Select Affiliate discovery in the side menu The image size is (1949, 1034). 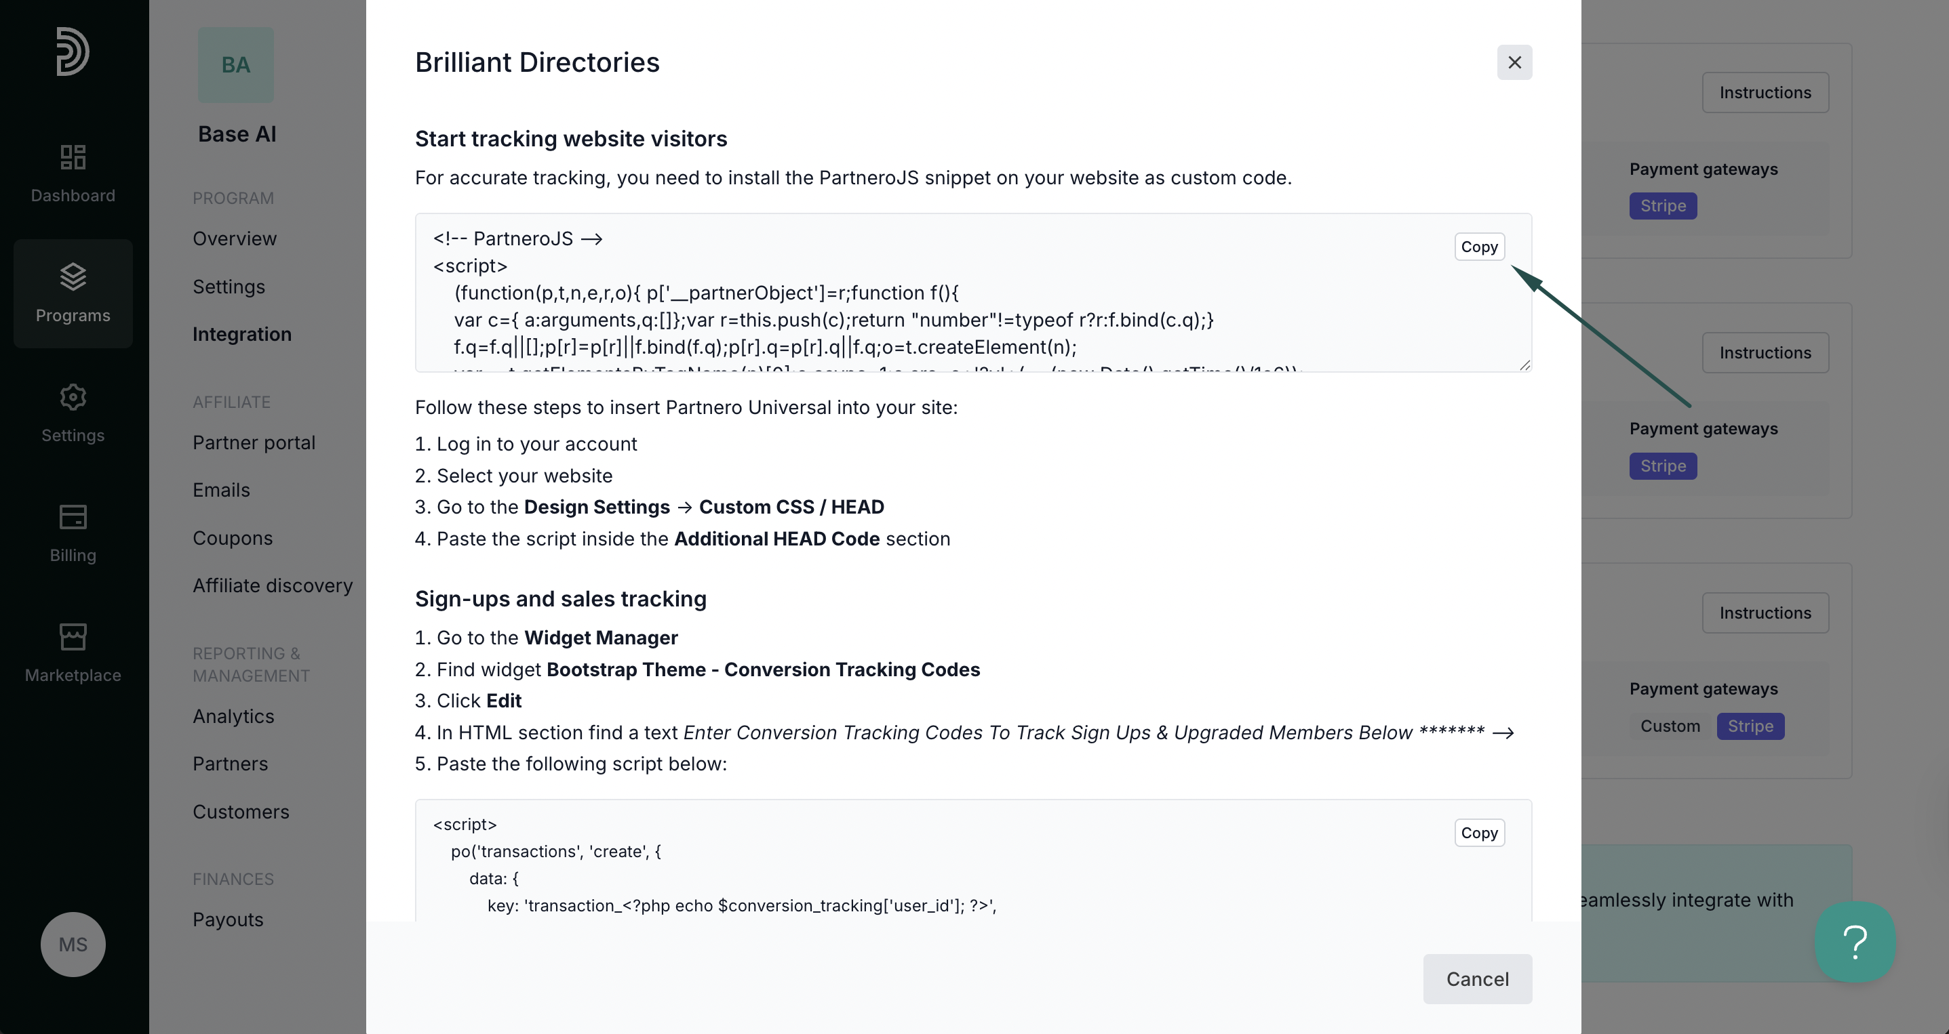273,585
